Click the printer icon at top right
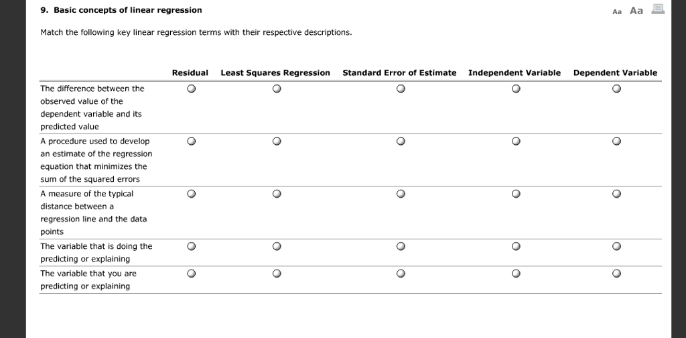This screenshot has width=686, height=338. point(658,9)
